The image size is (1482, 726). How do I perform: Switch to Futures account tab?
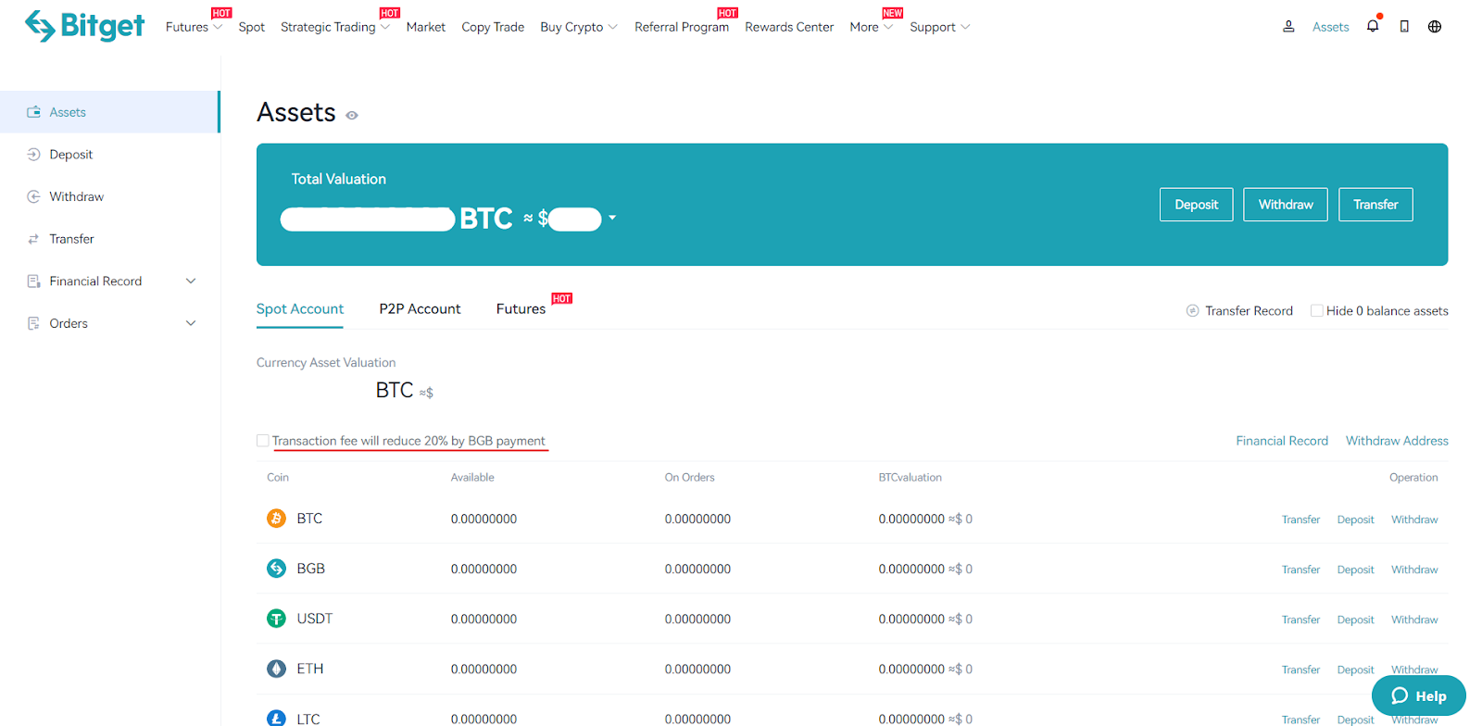click(x=521, y=309)
